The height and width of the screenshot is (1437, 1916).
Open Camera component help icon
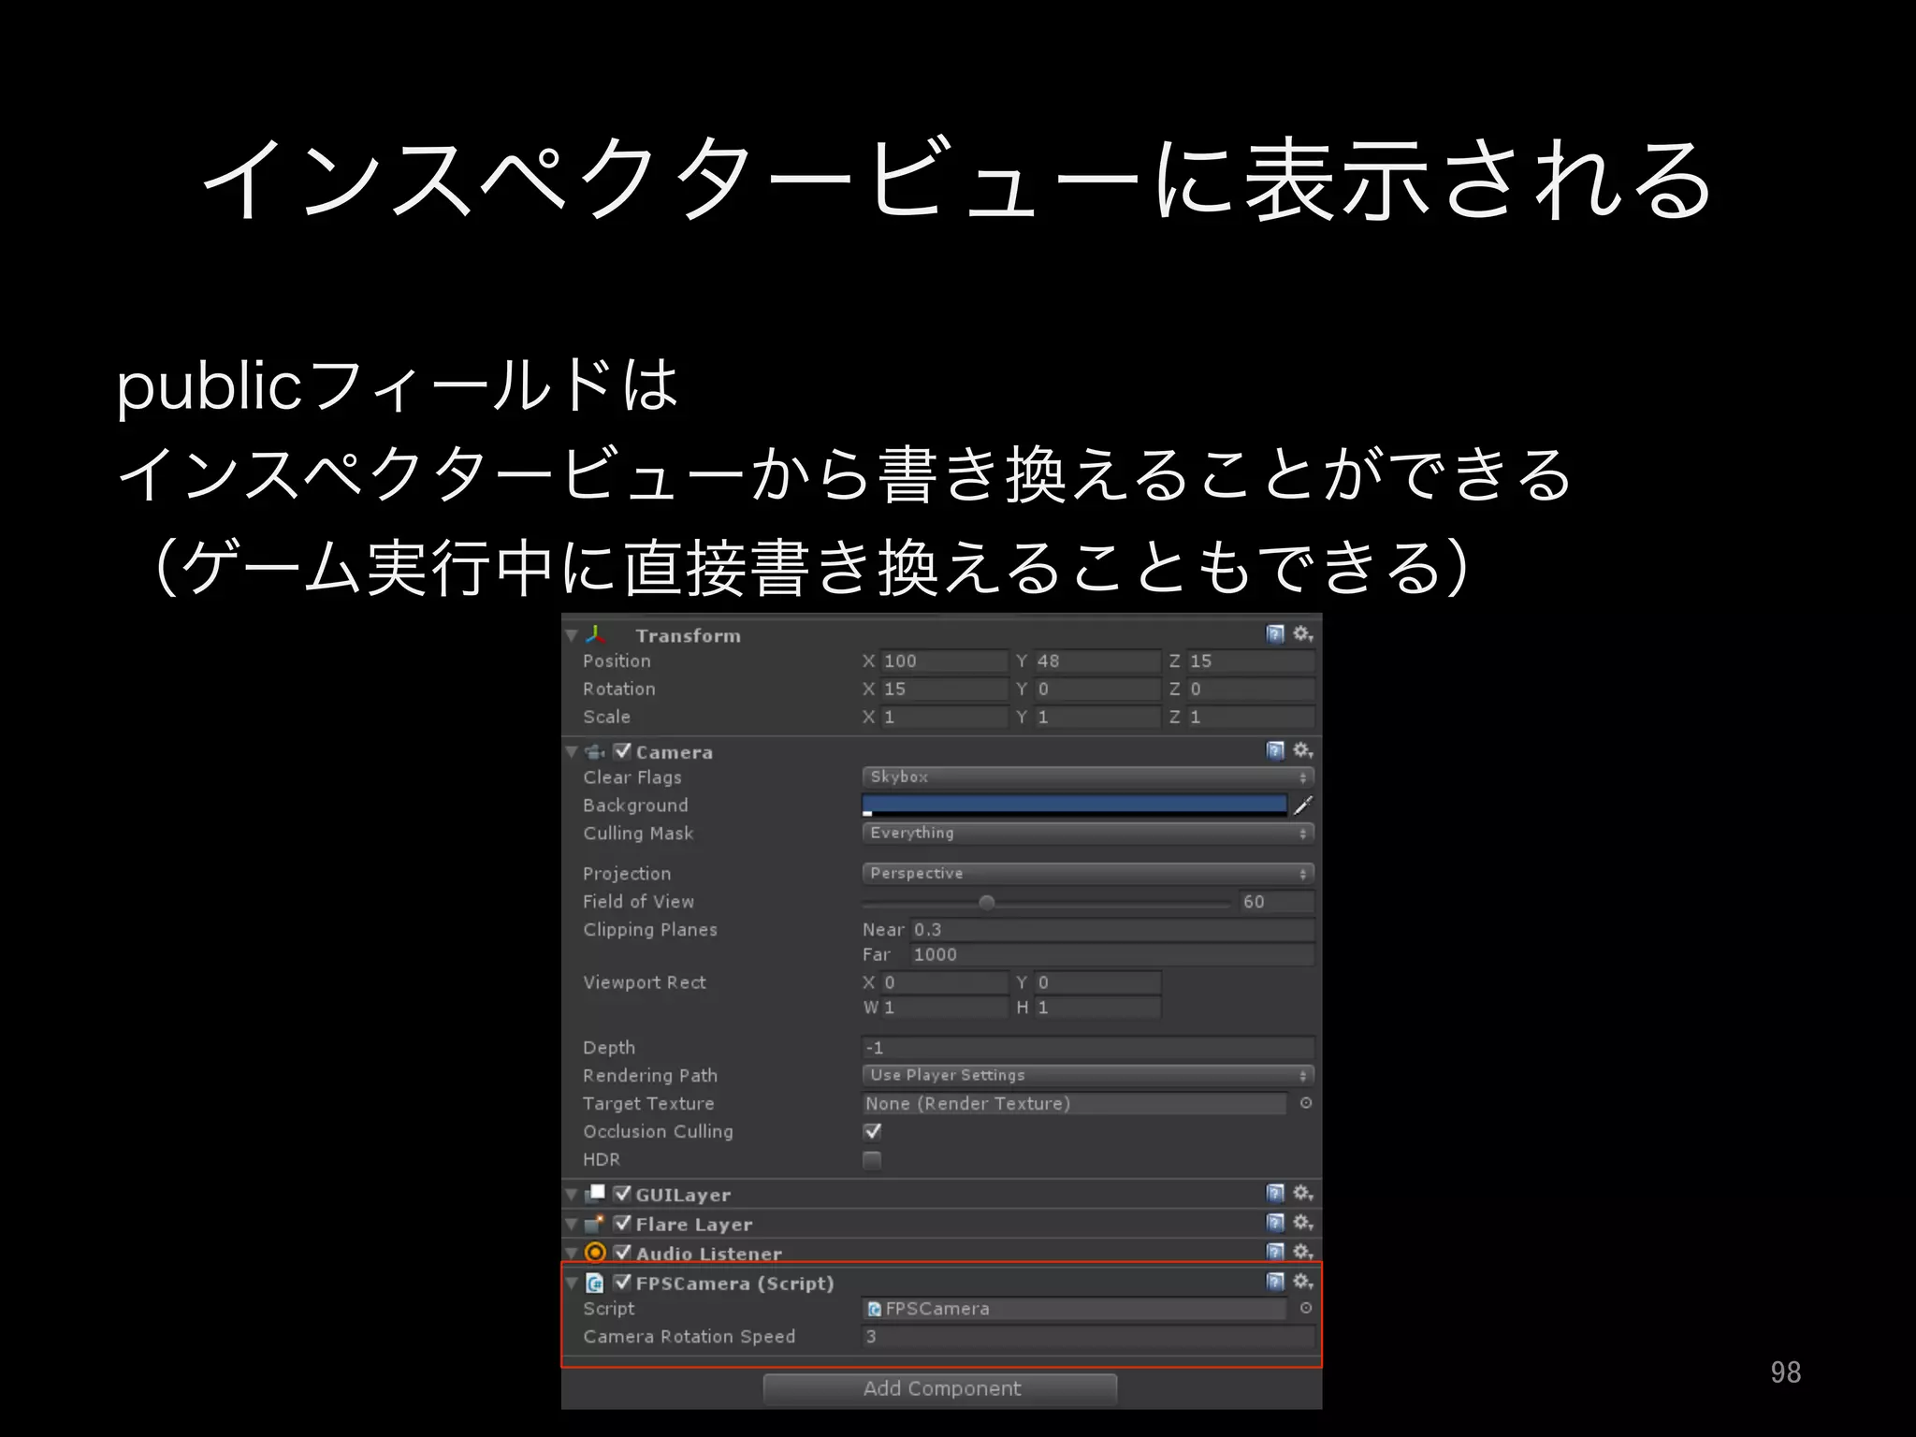coord(1275,750)
